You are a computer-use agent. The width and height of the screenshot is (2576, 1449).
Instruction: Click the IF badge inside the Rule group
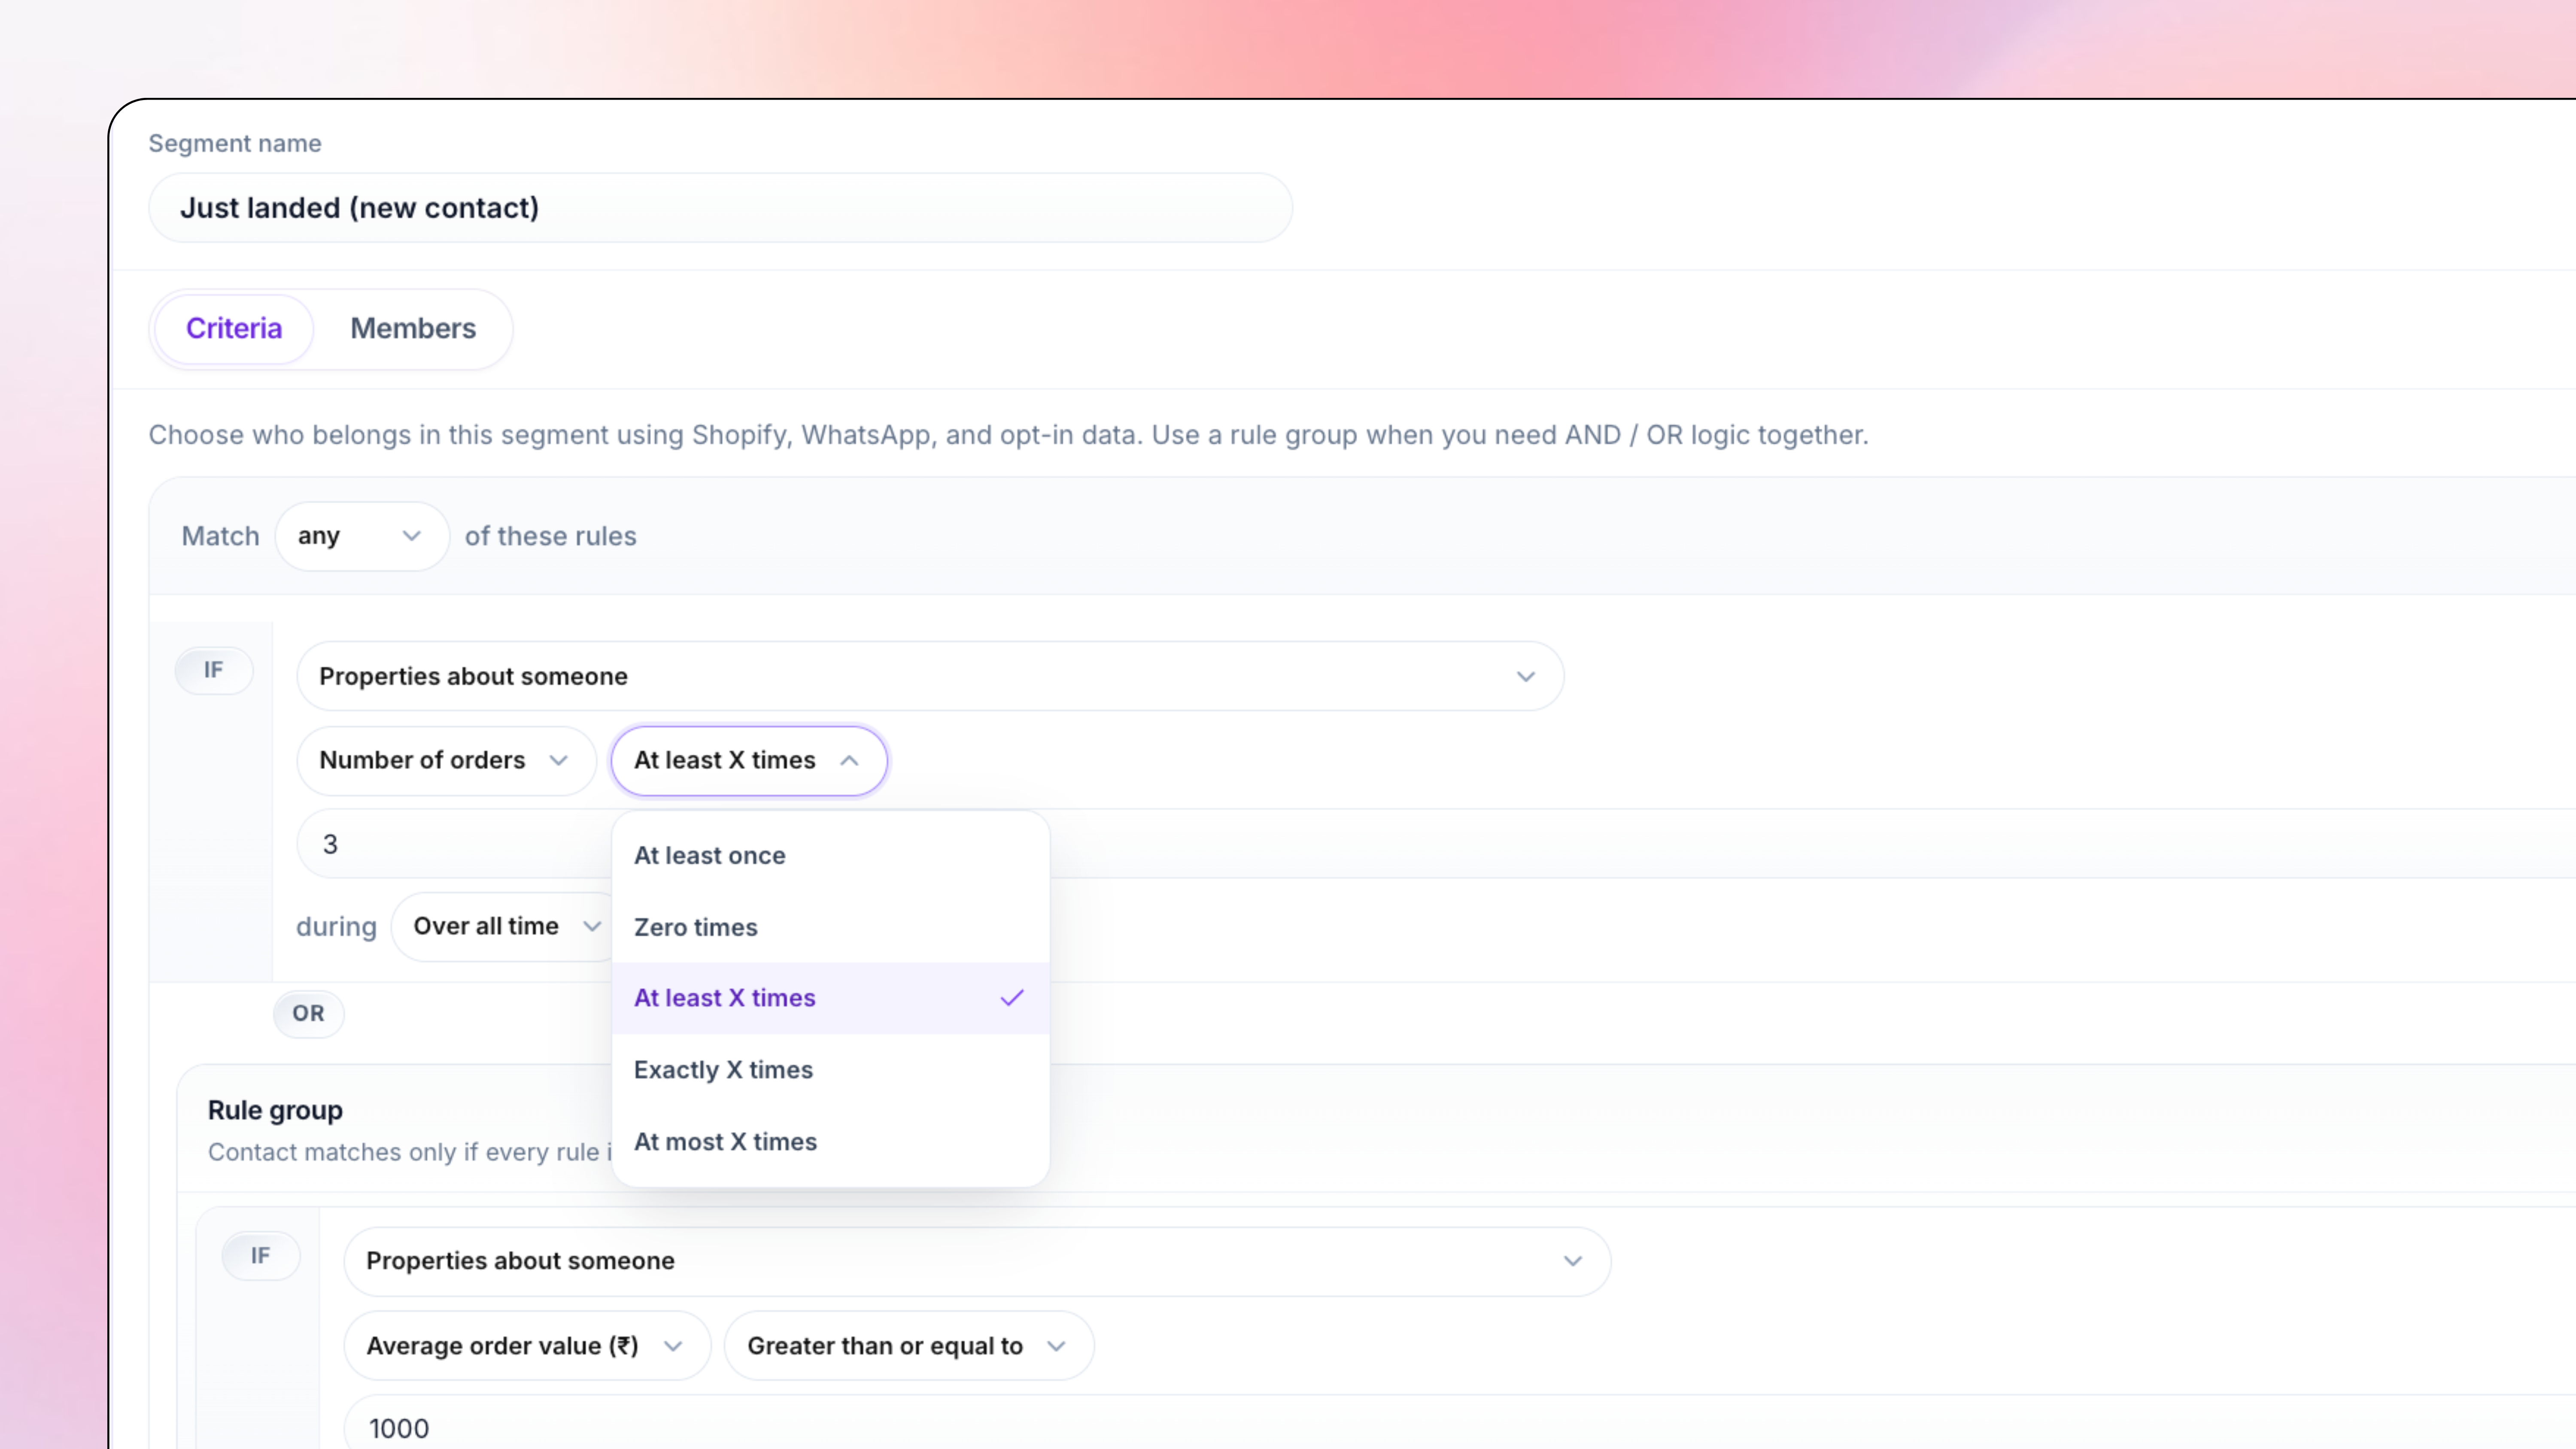[x=260, y=1256]
